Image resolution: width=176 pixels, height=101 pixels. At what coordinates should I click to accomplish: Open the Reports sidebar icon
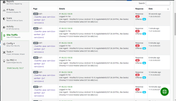click(4, 2)
